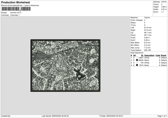The height and width of the screenshot is (118, 168).
Task: Click the Total Bobbin 259.74ft value
Action: (148, 50)
